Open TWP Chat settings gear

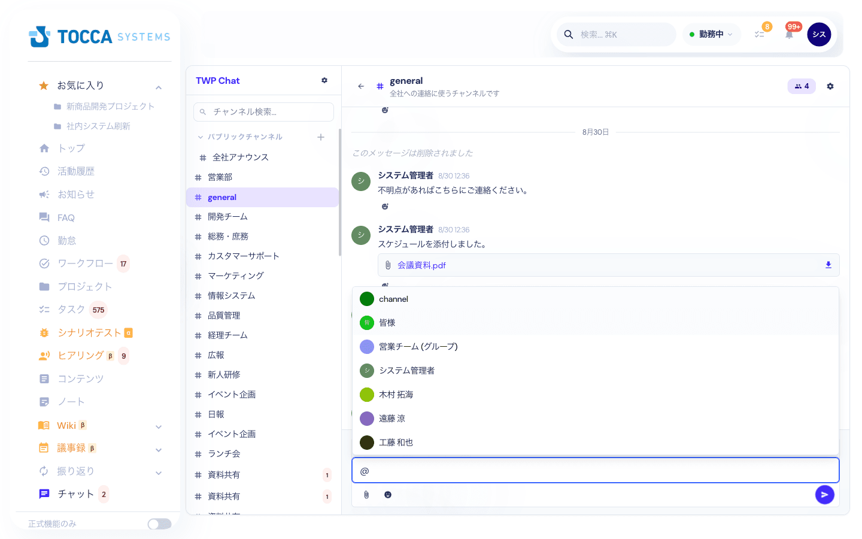[x=324, y=80]
